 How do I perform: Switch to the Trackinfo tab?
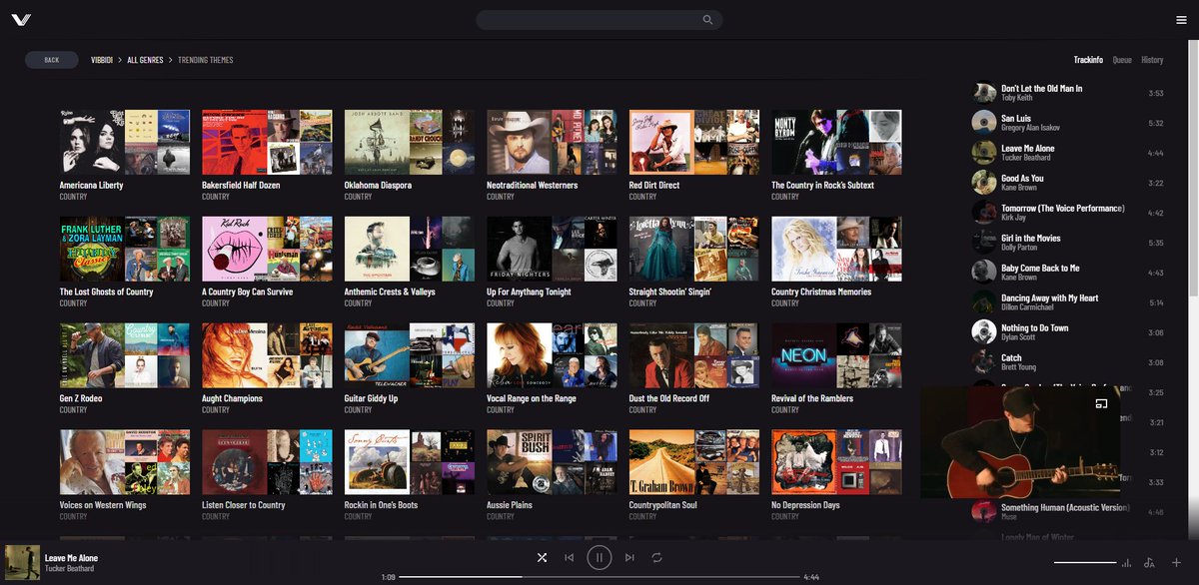coord(1088,60)
